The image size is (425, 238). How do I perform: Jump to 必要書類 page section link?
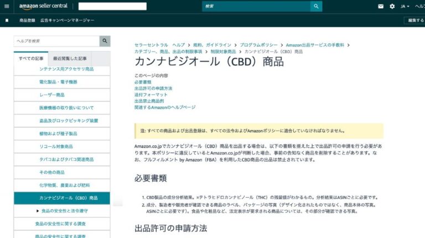[x=143, y=82]
